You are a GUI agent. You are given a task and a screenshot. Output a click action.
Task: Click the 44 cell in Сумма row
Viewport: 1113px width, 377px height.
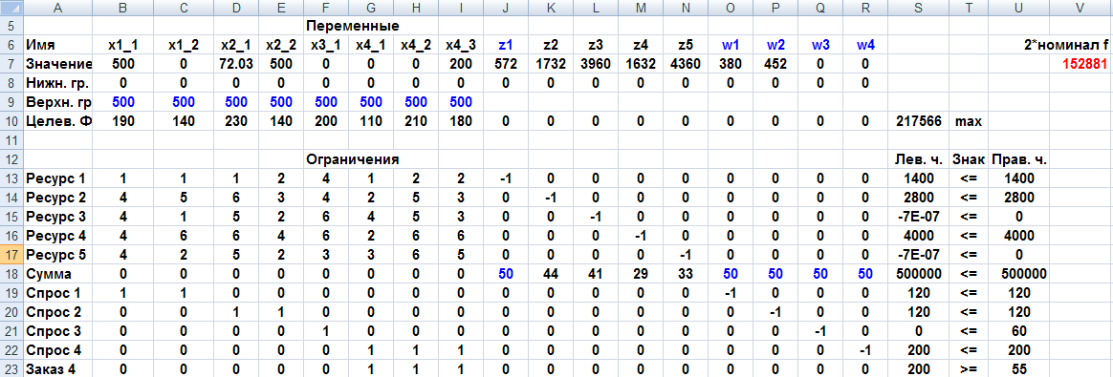[x=550, y=274]
